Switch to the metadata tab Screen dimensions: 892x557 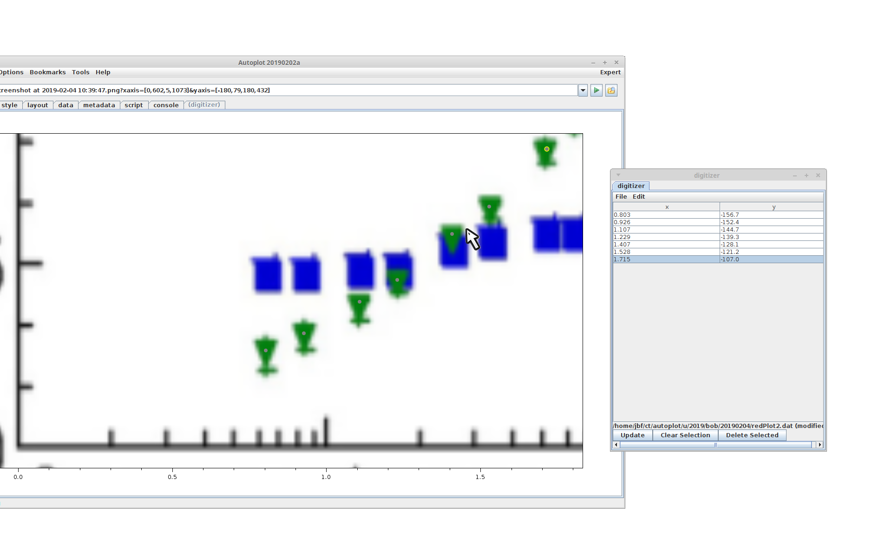[x=99, y=105]
